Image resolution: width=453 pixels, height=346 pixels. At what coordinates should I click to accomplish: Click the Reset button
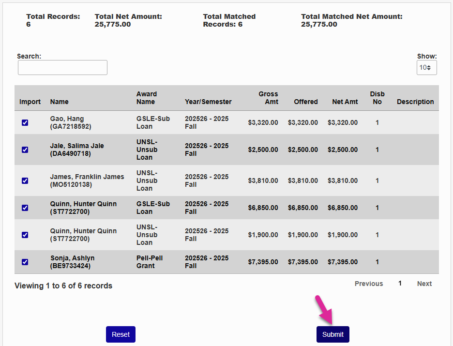(121, 334)
